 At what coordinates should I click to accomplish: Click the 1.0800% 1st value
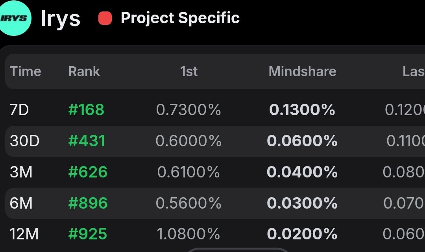click(x=188, y=234)
